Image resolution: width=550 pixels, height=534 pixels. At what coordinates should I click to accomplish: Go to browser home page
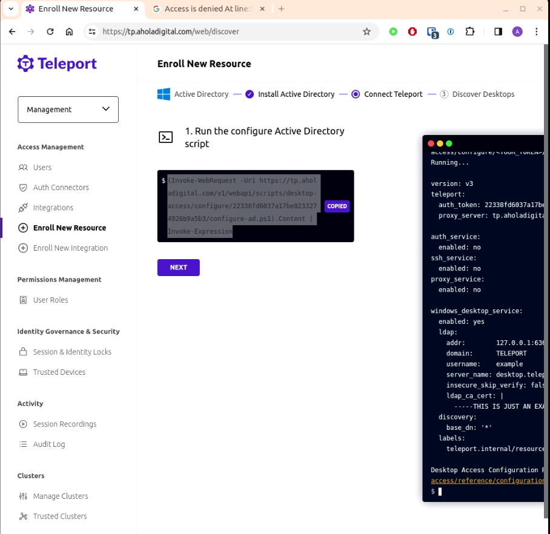[x=70, y=31]
